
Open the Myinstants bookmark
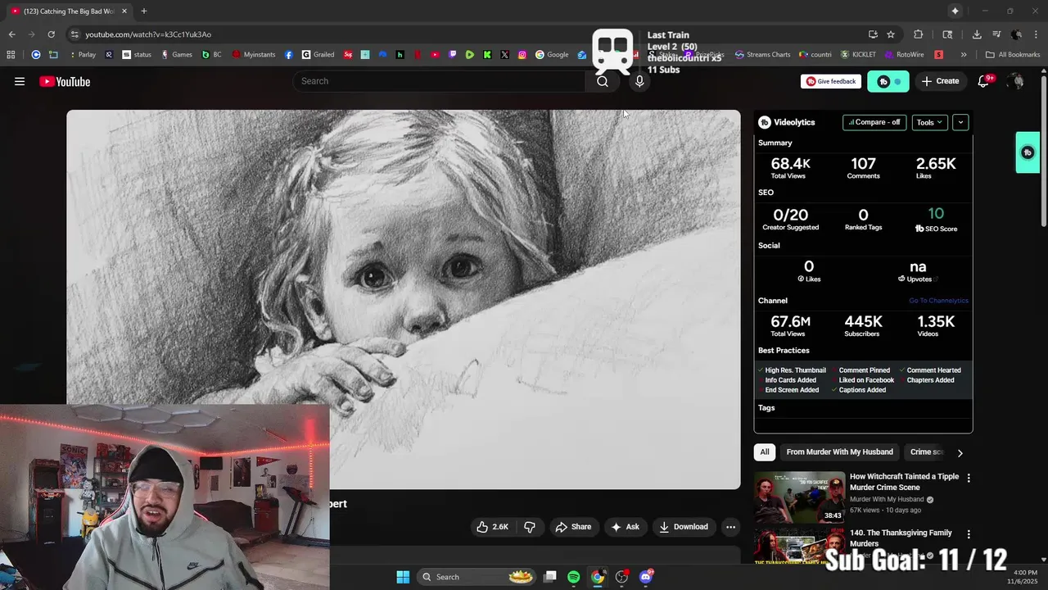(254, 55)
